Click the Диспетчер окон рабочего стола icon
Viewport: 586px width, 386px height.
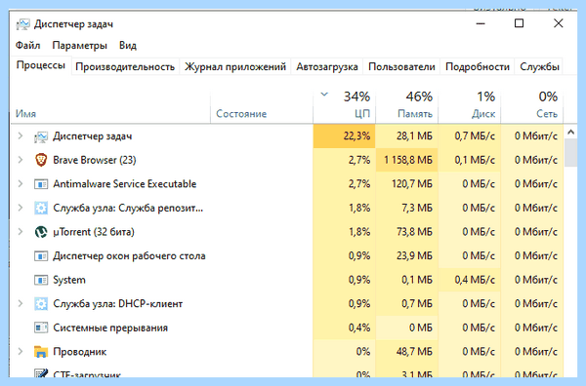point(41,256)
